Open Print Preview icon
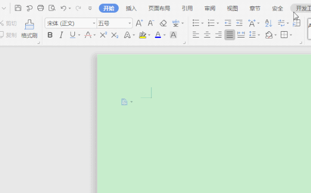The width and height of the screenshot is (311, 193). pyautogui.click(x=52, y=8)
